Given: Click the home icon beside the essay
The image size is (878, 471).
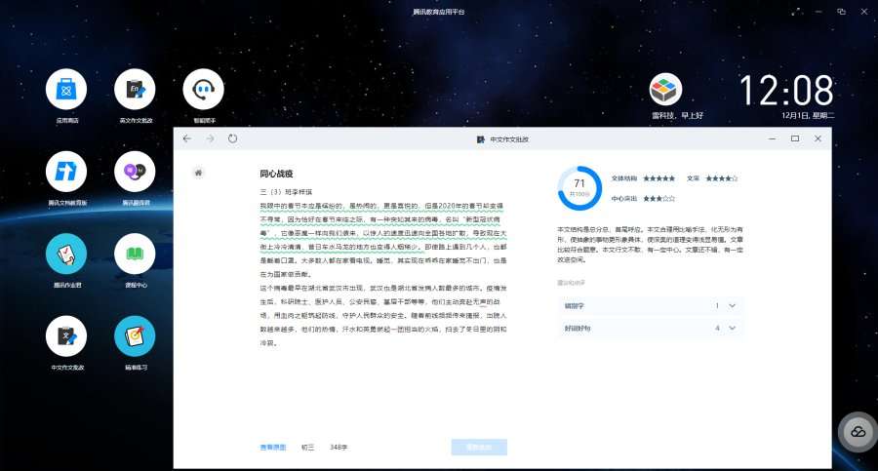Looking at the screenshot, I should [198, 173].
